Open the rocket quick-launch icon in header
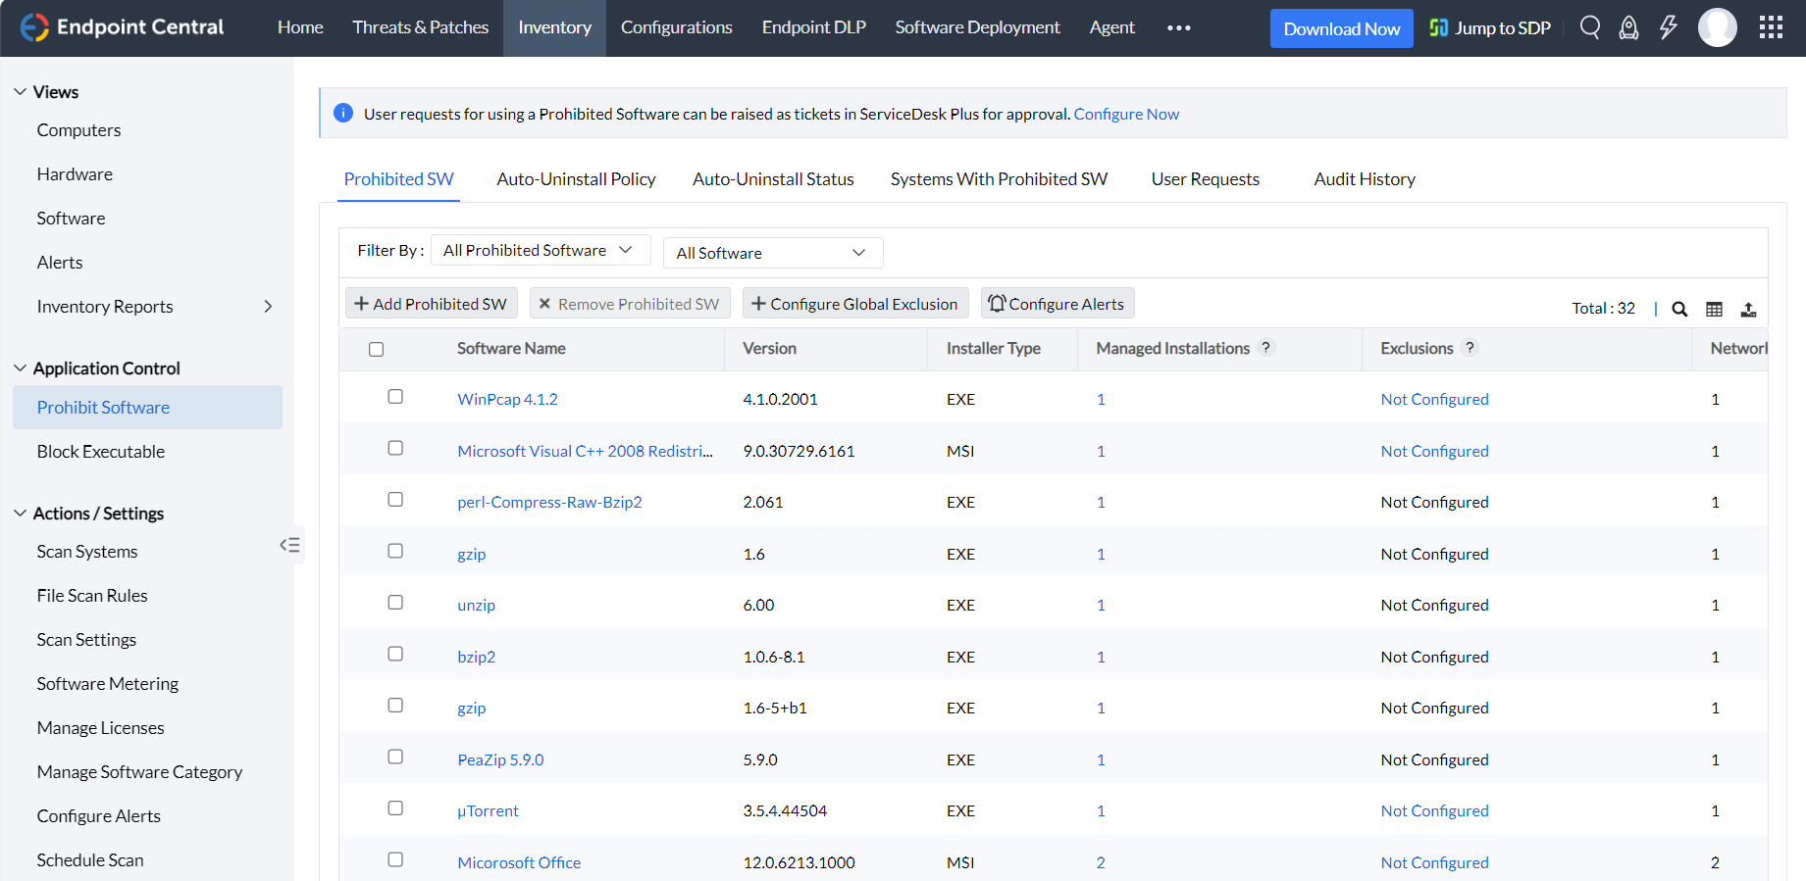The width and height of the screenshot is (1806, 881). pos(1628,27)
